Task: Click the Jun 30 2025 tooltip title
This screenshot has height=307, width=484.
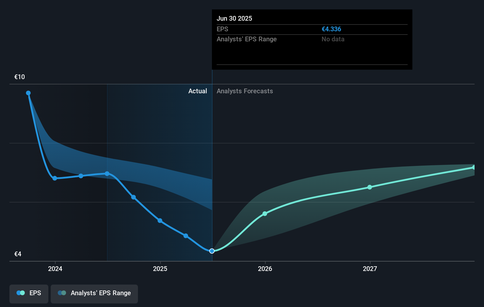Action: [234, 18]
